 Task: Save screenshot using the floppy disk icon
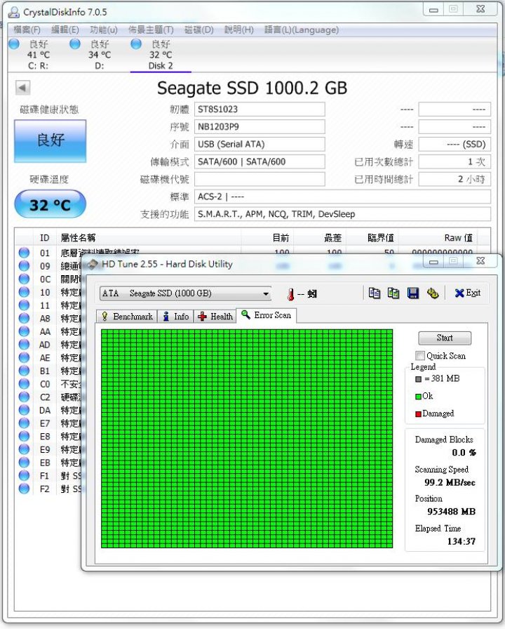click(x=413, y=293)
